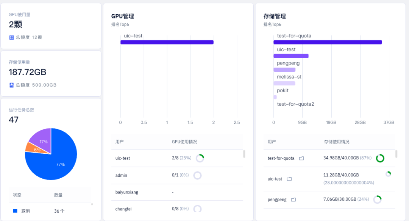This screenshot has width=409, height=221.
Task: Click pengpeng name in storage table
Action: pyautogui.click(x=277, y=199)
